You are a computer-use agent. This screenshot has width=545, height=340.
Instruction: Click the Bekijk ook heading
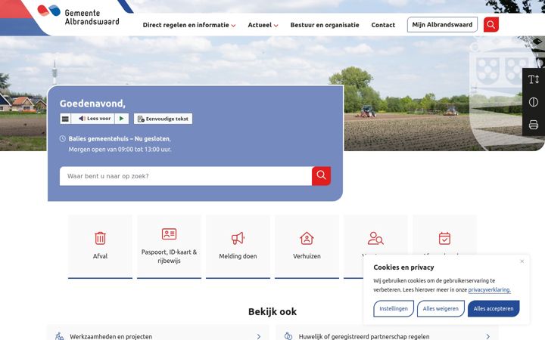pyautogui.click(x=272, y=311)
